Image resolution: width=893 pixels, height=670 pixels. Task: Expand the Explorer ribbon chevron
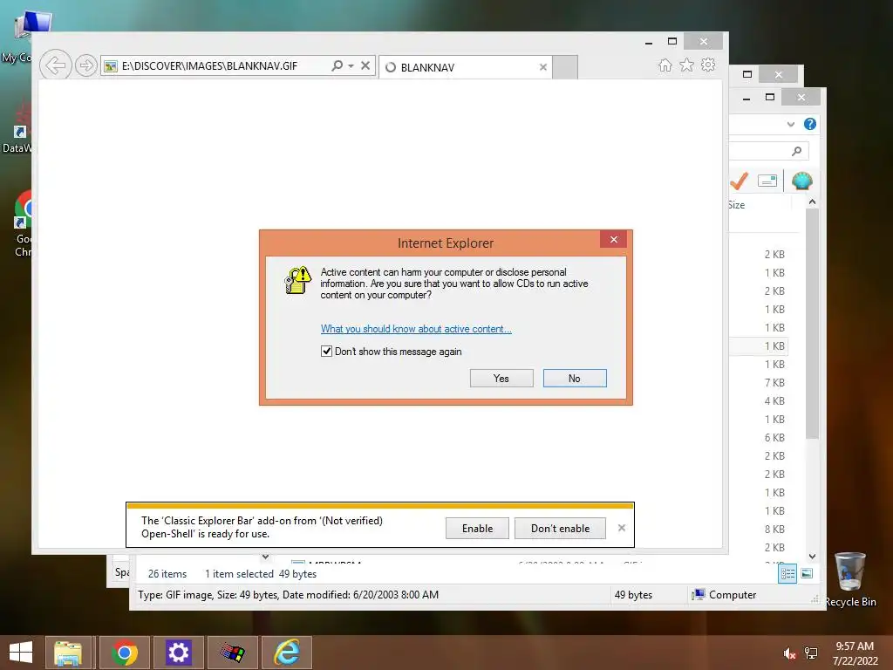click(790, 124)
